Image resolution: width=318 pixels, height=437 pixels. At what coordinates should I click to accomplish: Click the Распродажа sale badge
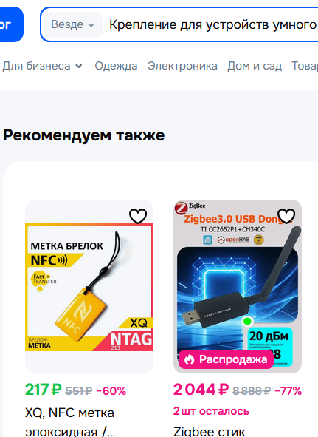pyautogui.click(x=226, y=359)
